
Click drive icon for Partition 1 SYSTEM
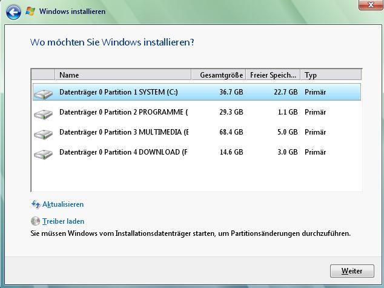click(x=44, y=94)
